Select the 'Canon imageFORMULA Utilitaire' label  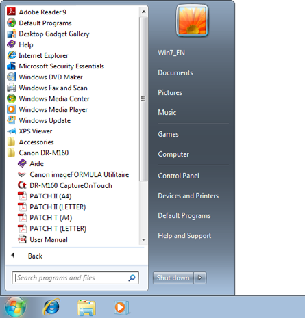click(80, 174)
